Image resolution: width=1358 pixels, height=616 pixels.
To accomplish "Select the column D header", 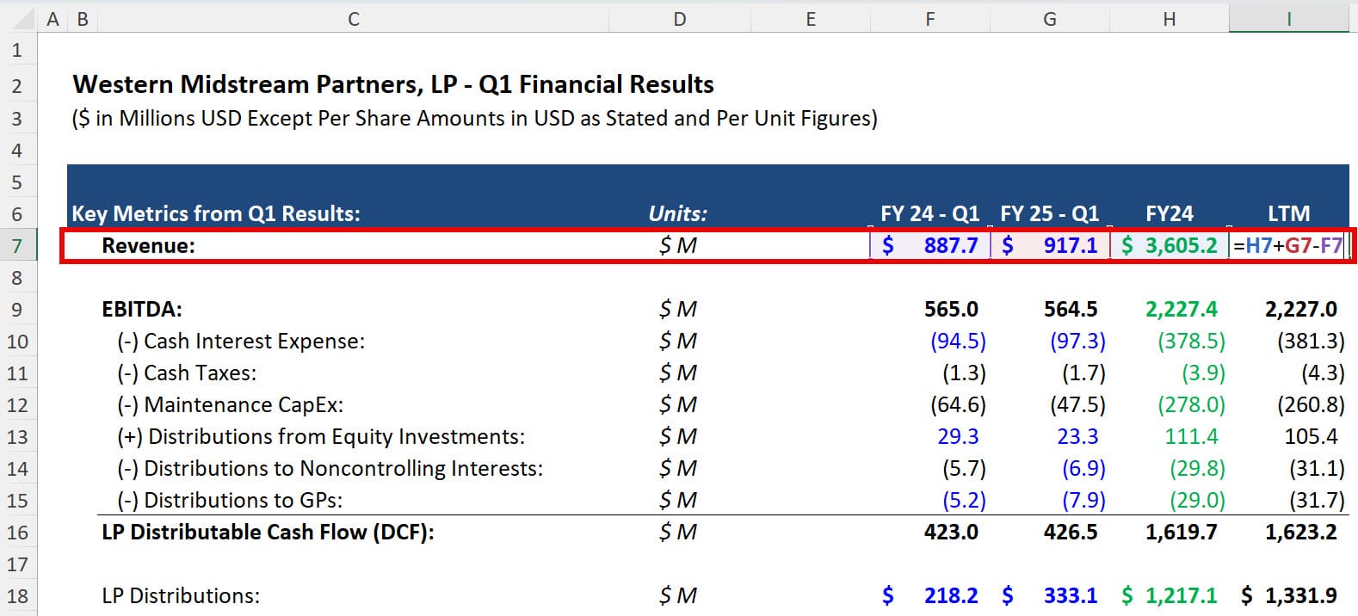I will coord(679,19).
